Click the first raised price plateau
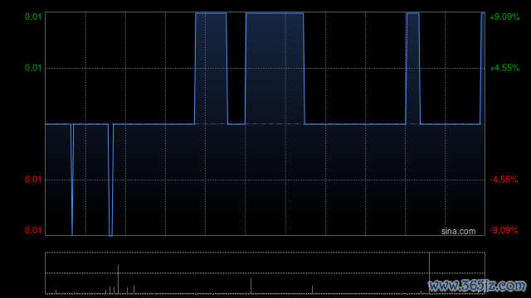 point(211,69)
